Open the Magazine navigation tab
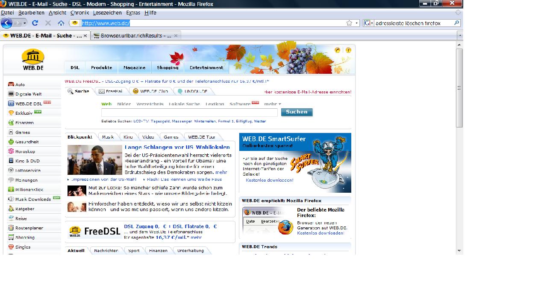This screenshot has width=547, height=307. coord(135,68)
